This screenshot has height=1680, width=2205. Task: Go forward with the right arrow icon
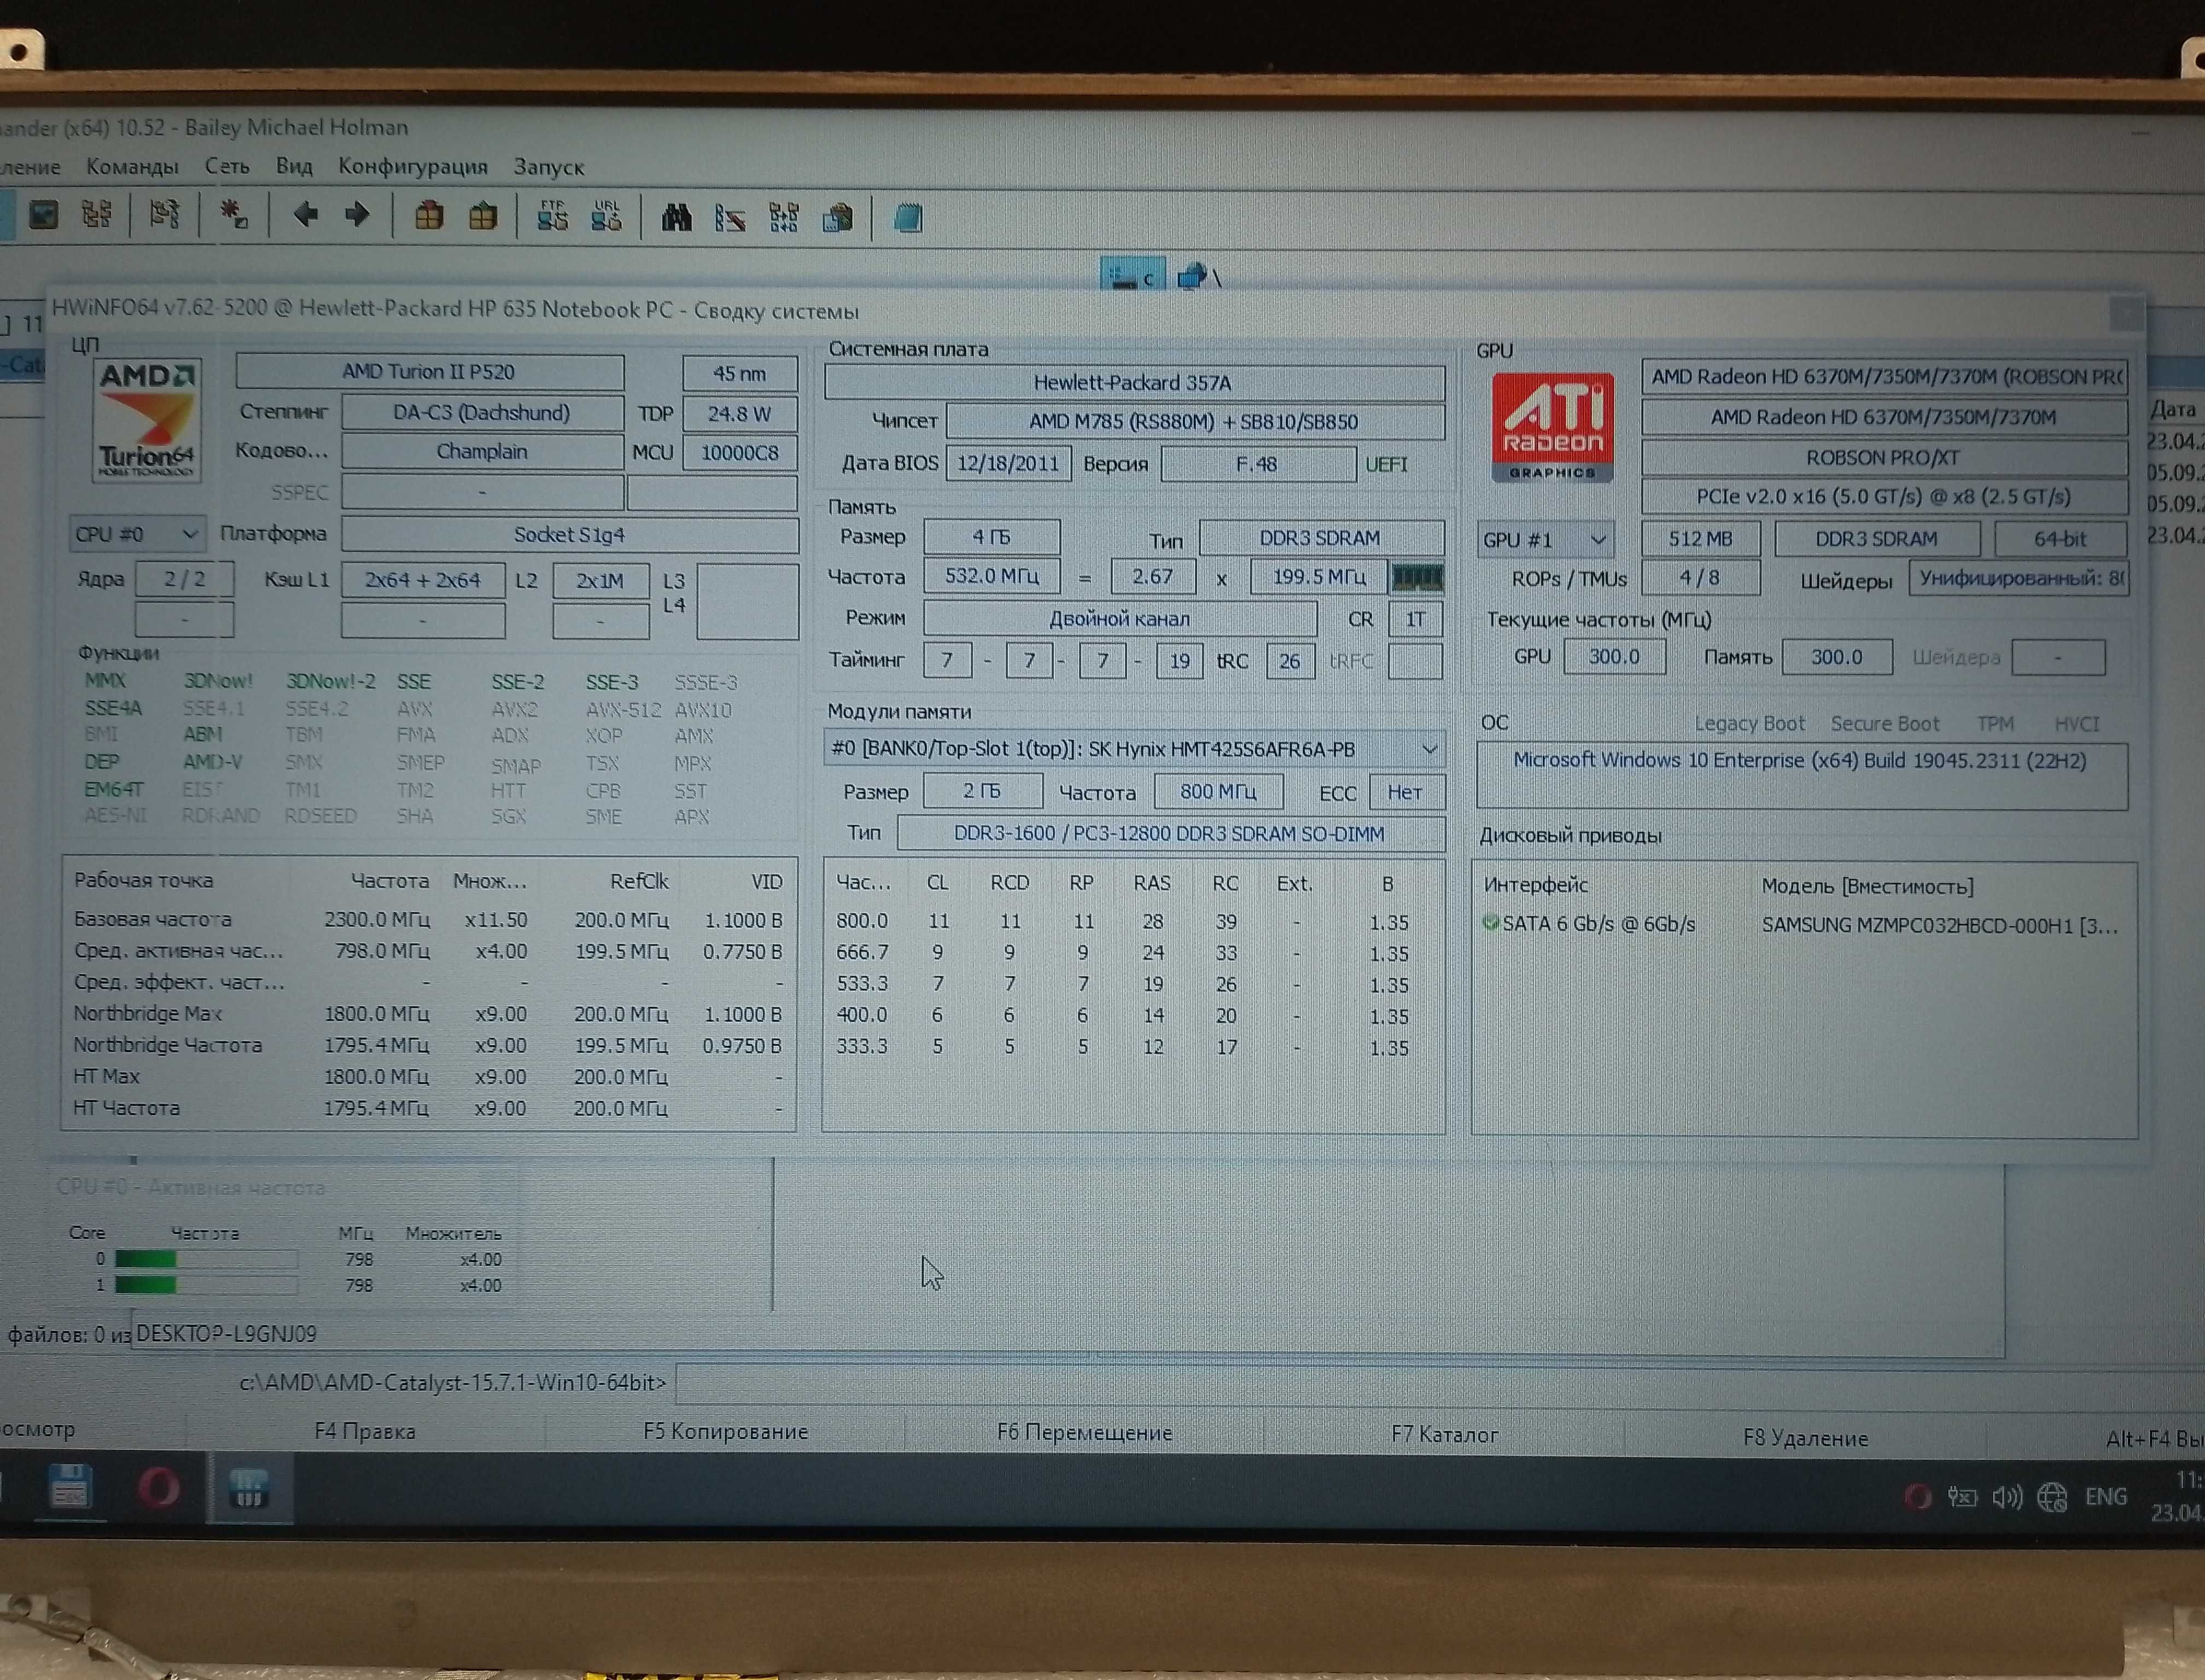[357, 215]
